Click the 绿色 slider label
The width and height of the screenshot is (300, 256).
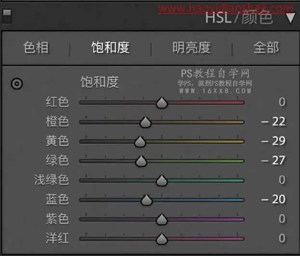pyautogui.click(x=57, y=160)
